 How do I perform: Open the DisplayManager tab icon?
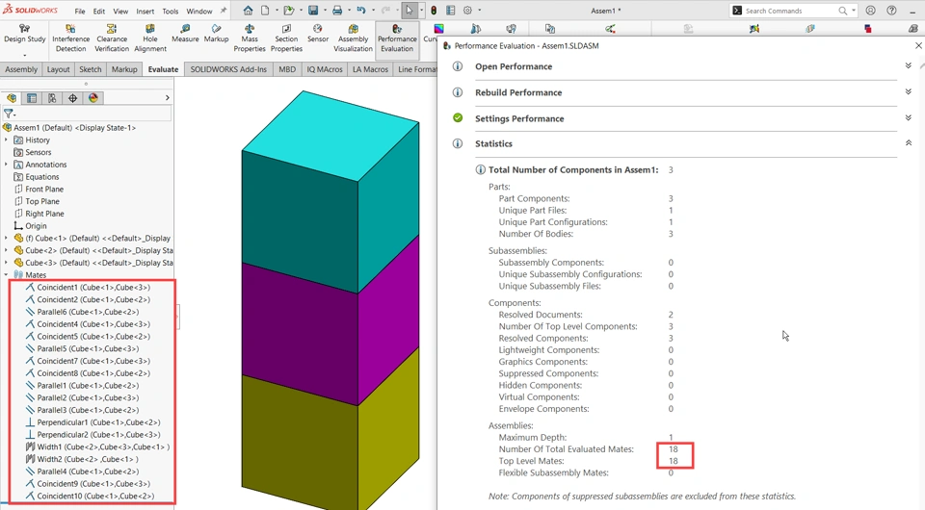[93, 98]
